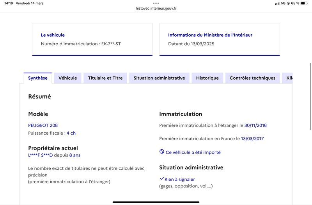Tap the battery icon in status bar

coord(304,4)
